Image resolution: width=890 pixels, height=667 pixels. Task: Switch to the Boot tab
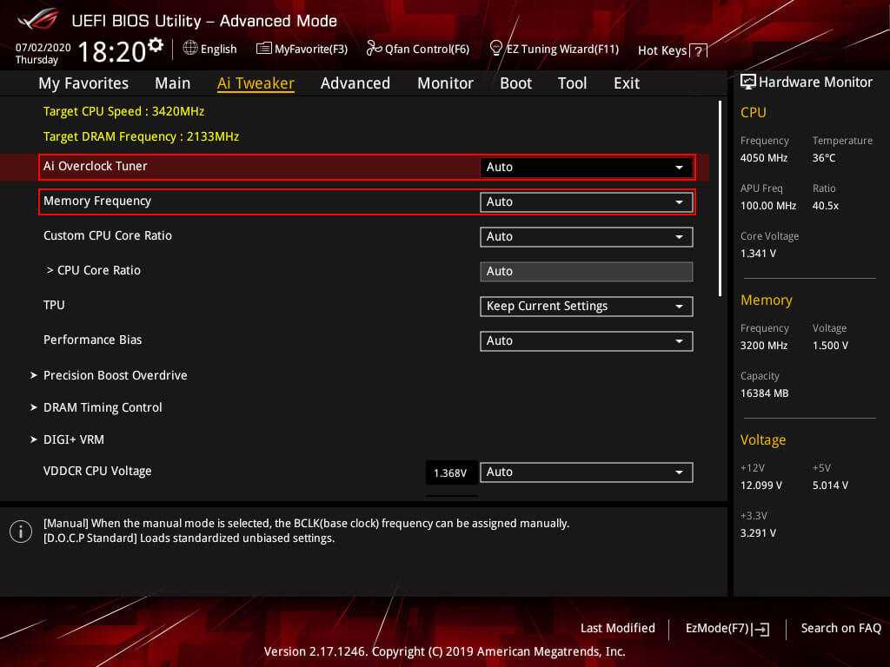pos(515,83)
